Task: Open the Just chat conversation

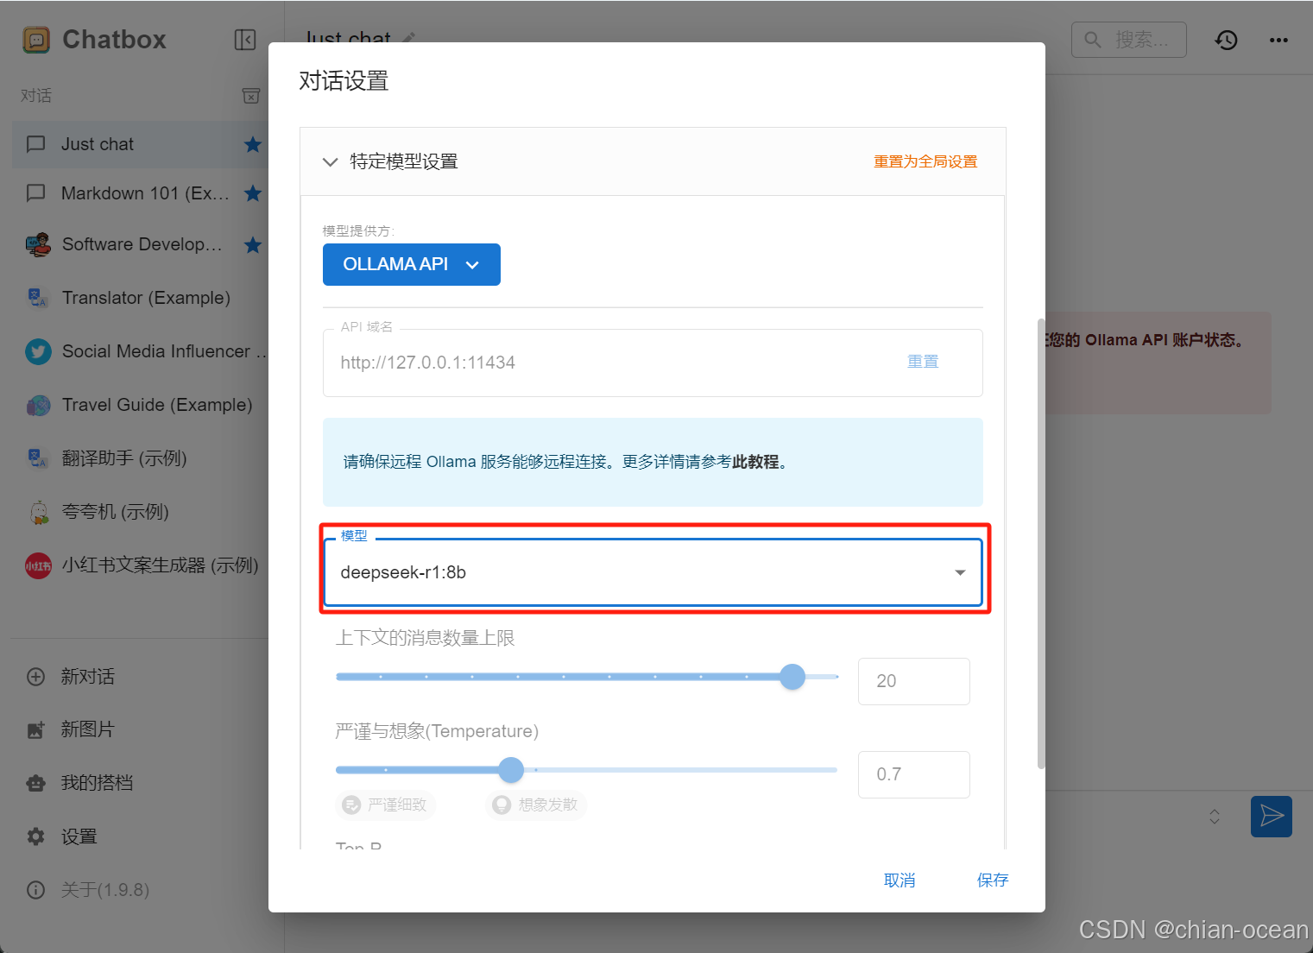Action: point(140,144)
